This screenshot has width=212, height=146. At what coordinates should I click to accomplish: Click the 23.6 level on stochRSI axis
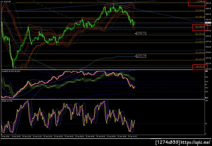[x=207, y=92]
